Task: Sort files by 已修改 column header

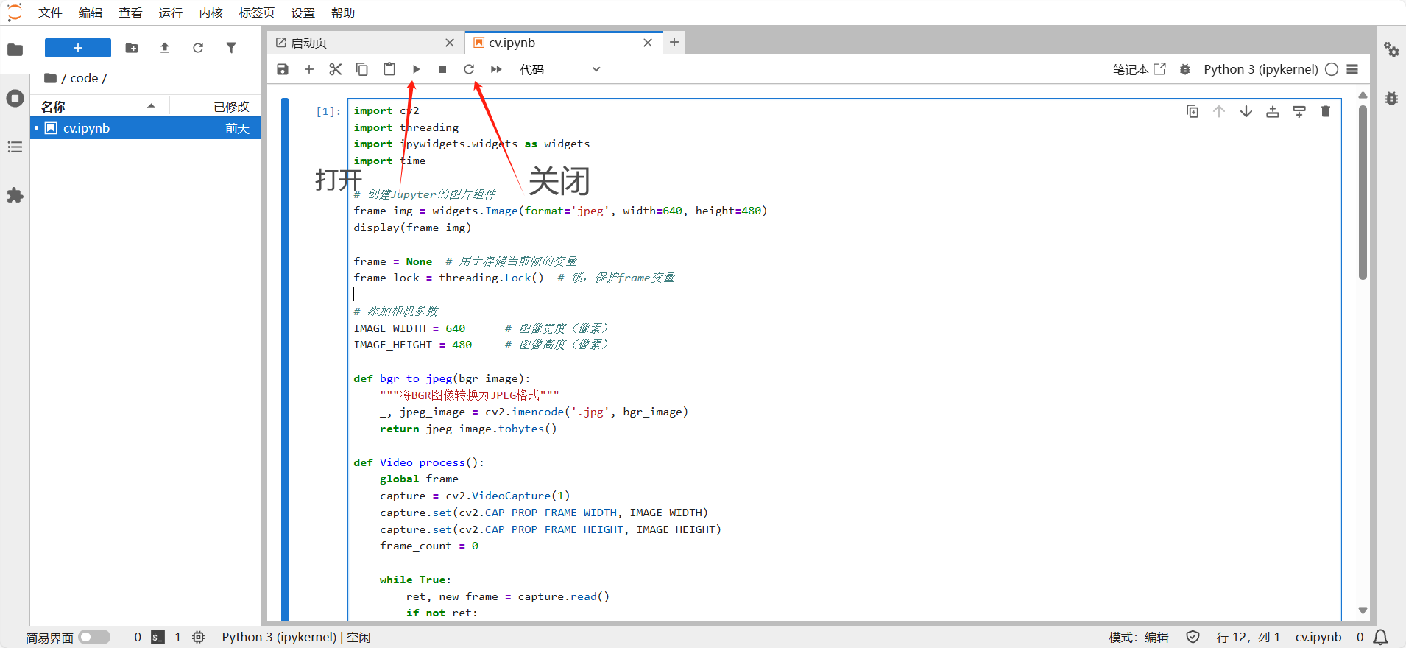Action: [x=214, y=106]
